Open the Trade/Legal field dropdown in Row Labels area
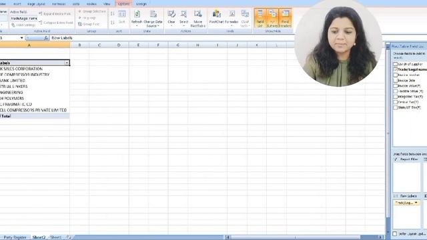The width and height of the screenshot is (427, 240). point(416,203)
